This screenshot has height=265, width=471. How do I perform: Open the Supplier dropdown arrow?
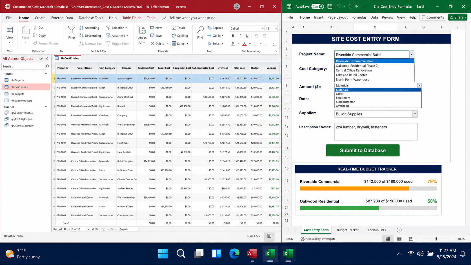tap(415, 114)
